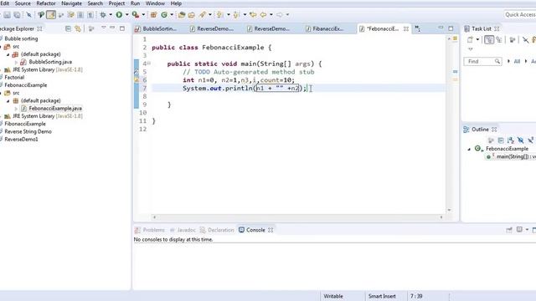
Task: Expand BubbleSorting.java tree node
Action: pos(16,62)
